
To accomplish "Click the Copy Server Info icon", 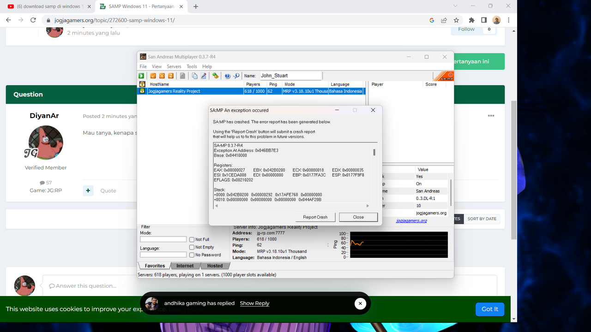I will click(x=194, y=76).
